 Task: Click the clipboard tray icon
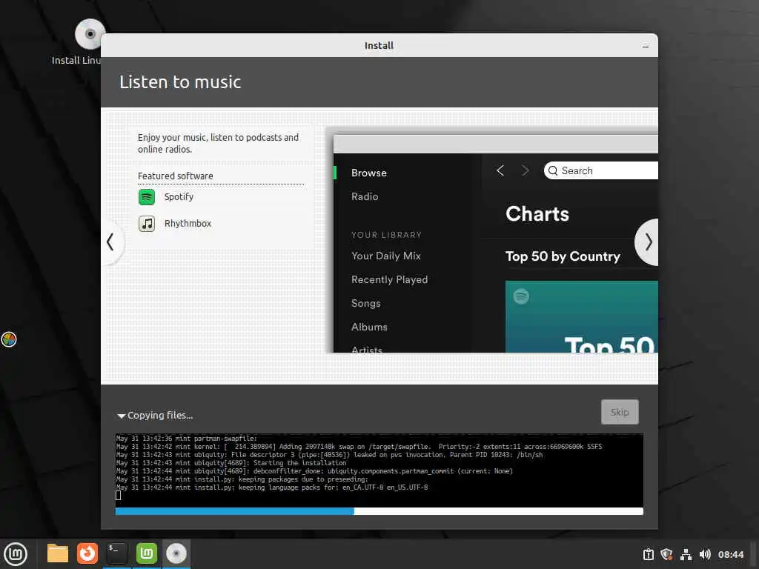pyautogui.click(x=648, y=554)
